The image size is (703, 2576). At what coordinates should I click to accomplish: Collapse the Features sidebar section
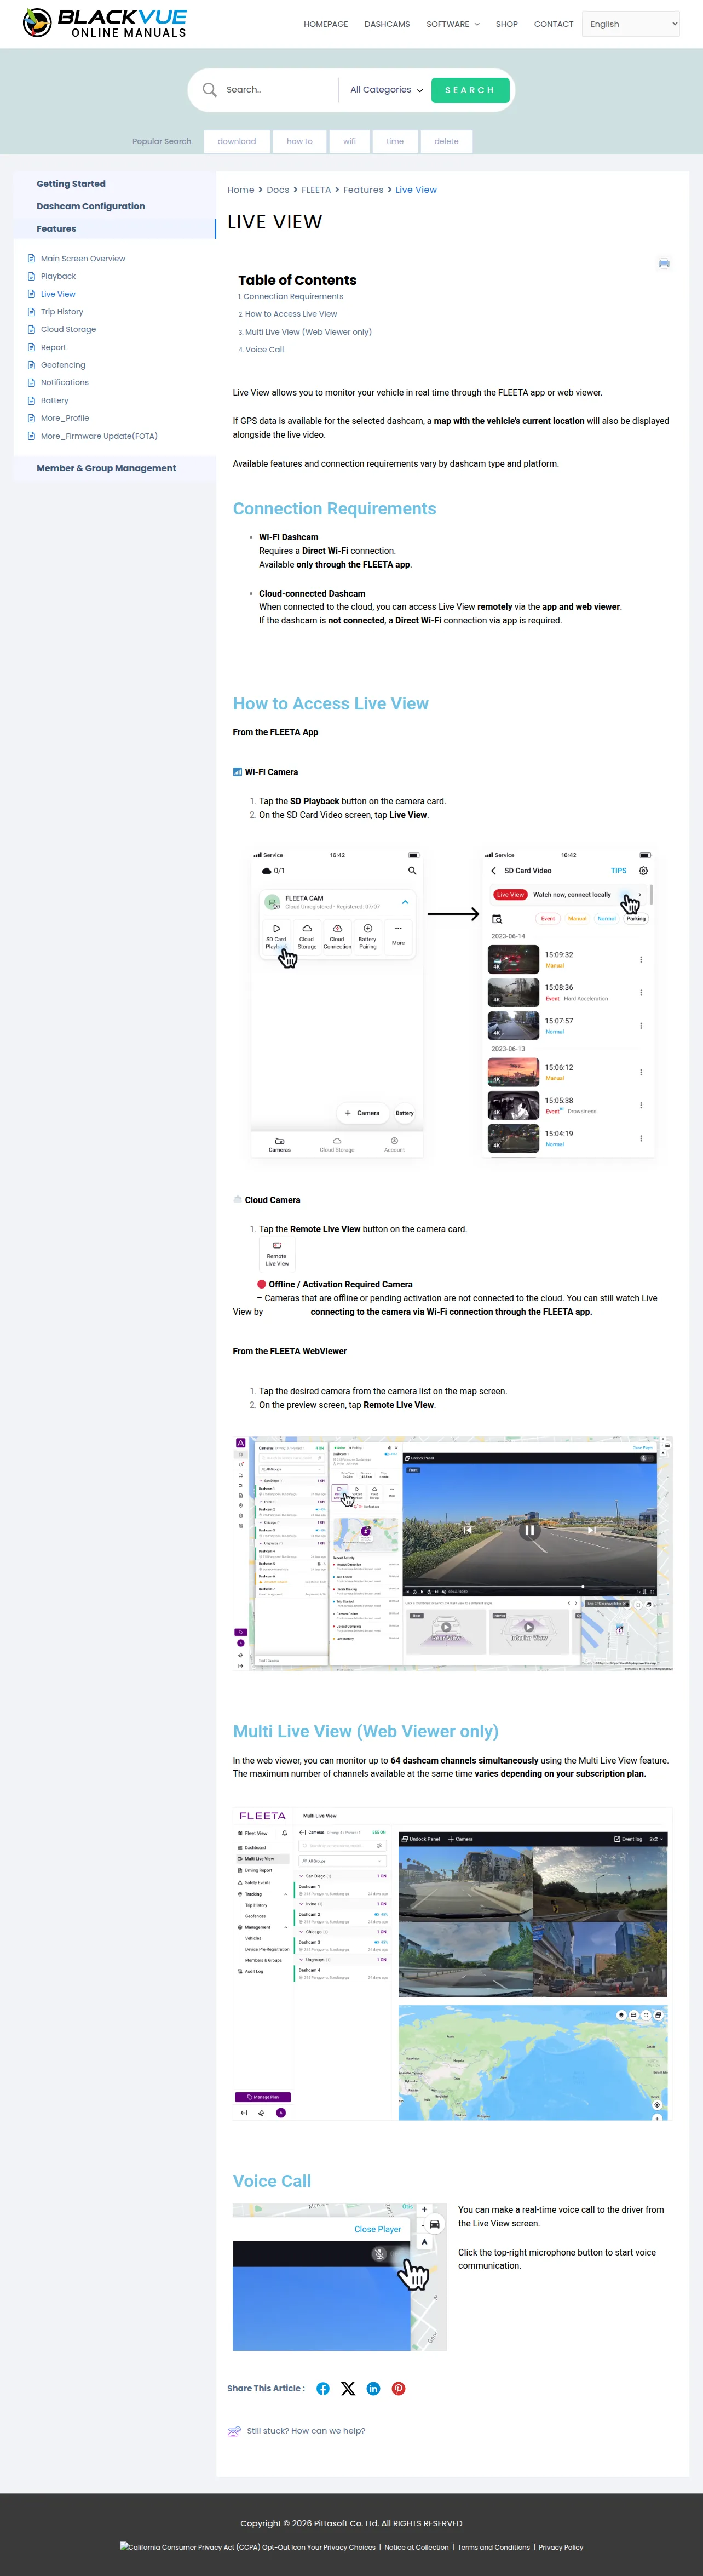(x=56, y=229)
